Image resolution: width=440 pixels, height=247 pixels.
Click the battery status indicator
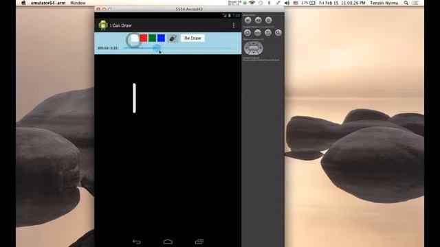click(309, 3)
